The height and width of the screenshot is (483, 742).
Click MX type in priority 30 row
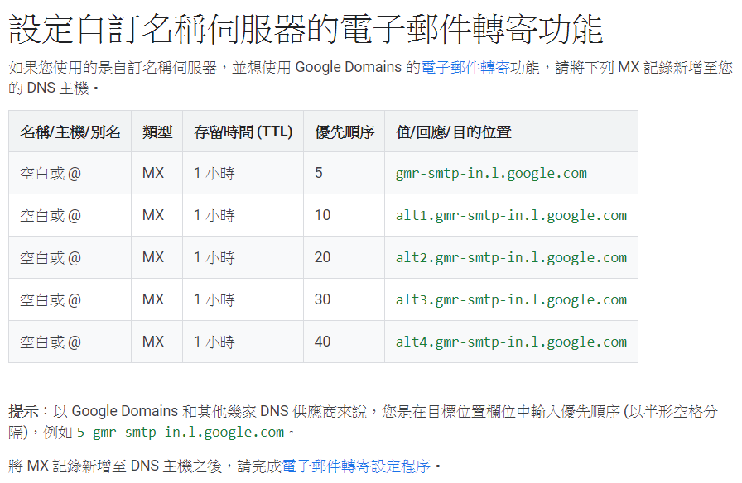coord(153,299)
